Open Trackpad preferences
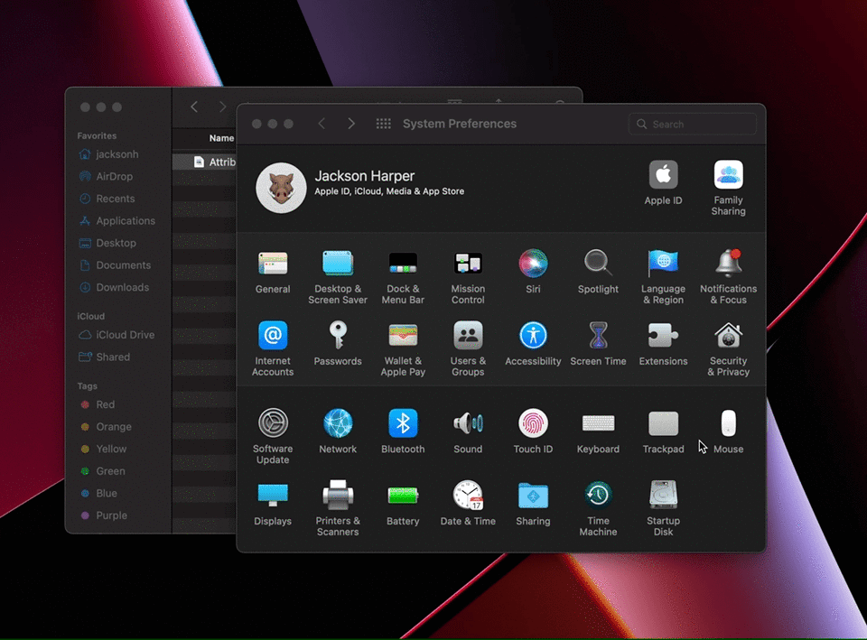 [663, 431]
